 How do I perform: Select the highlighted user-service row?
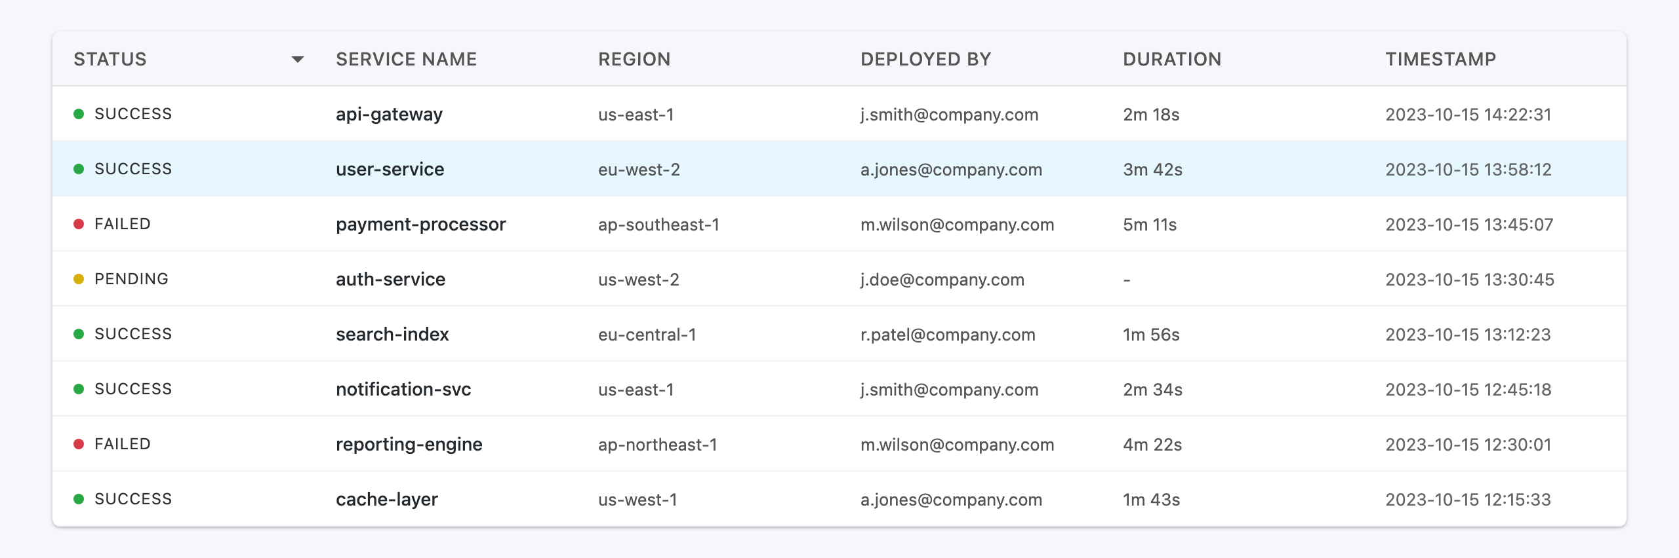[x=839, y=169]
